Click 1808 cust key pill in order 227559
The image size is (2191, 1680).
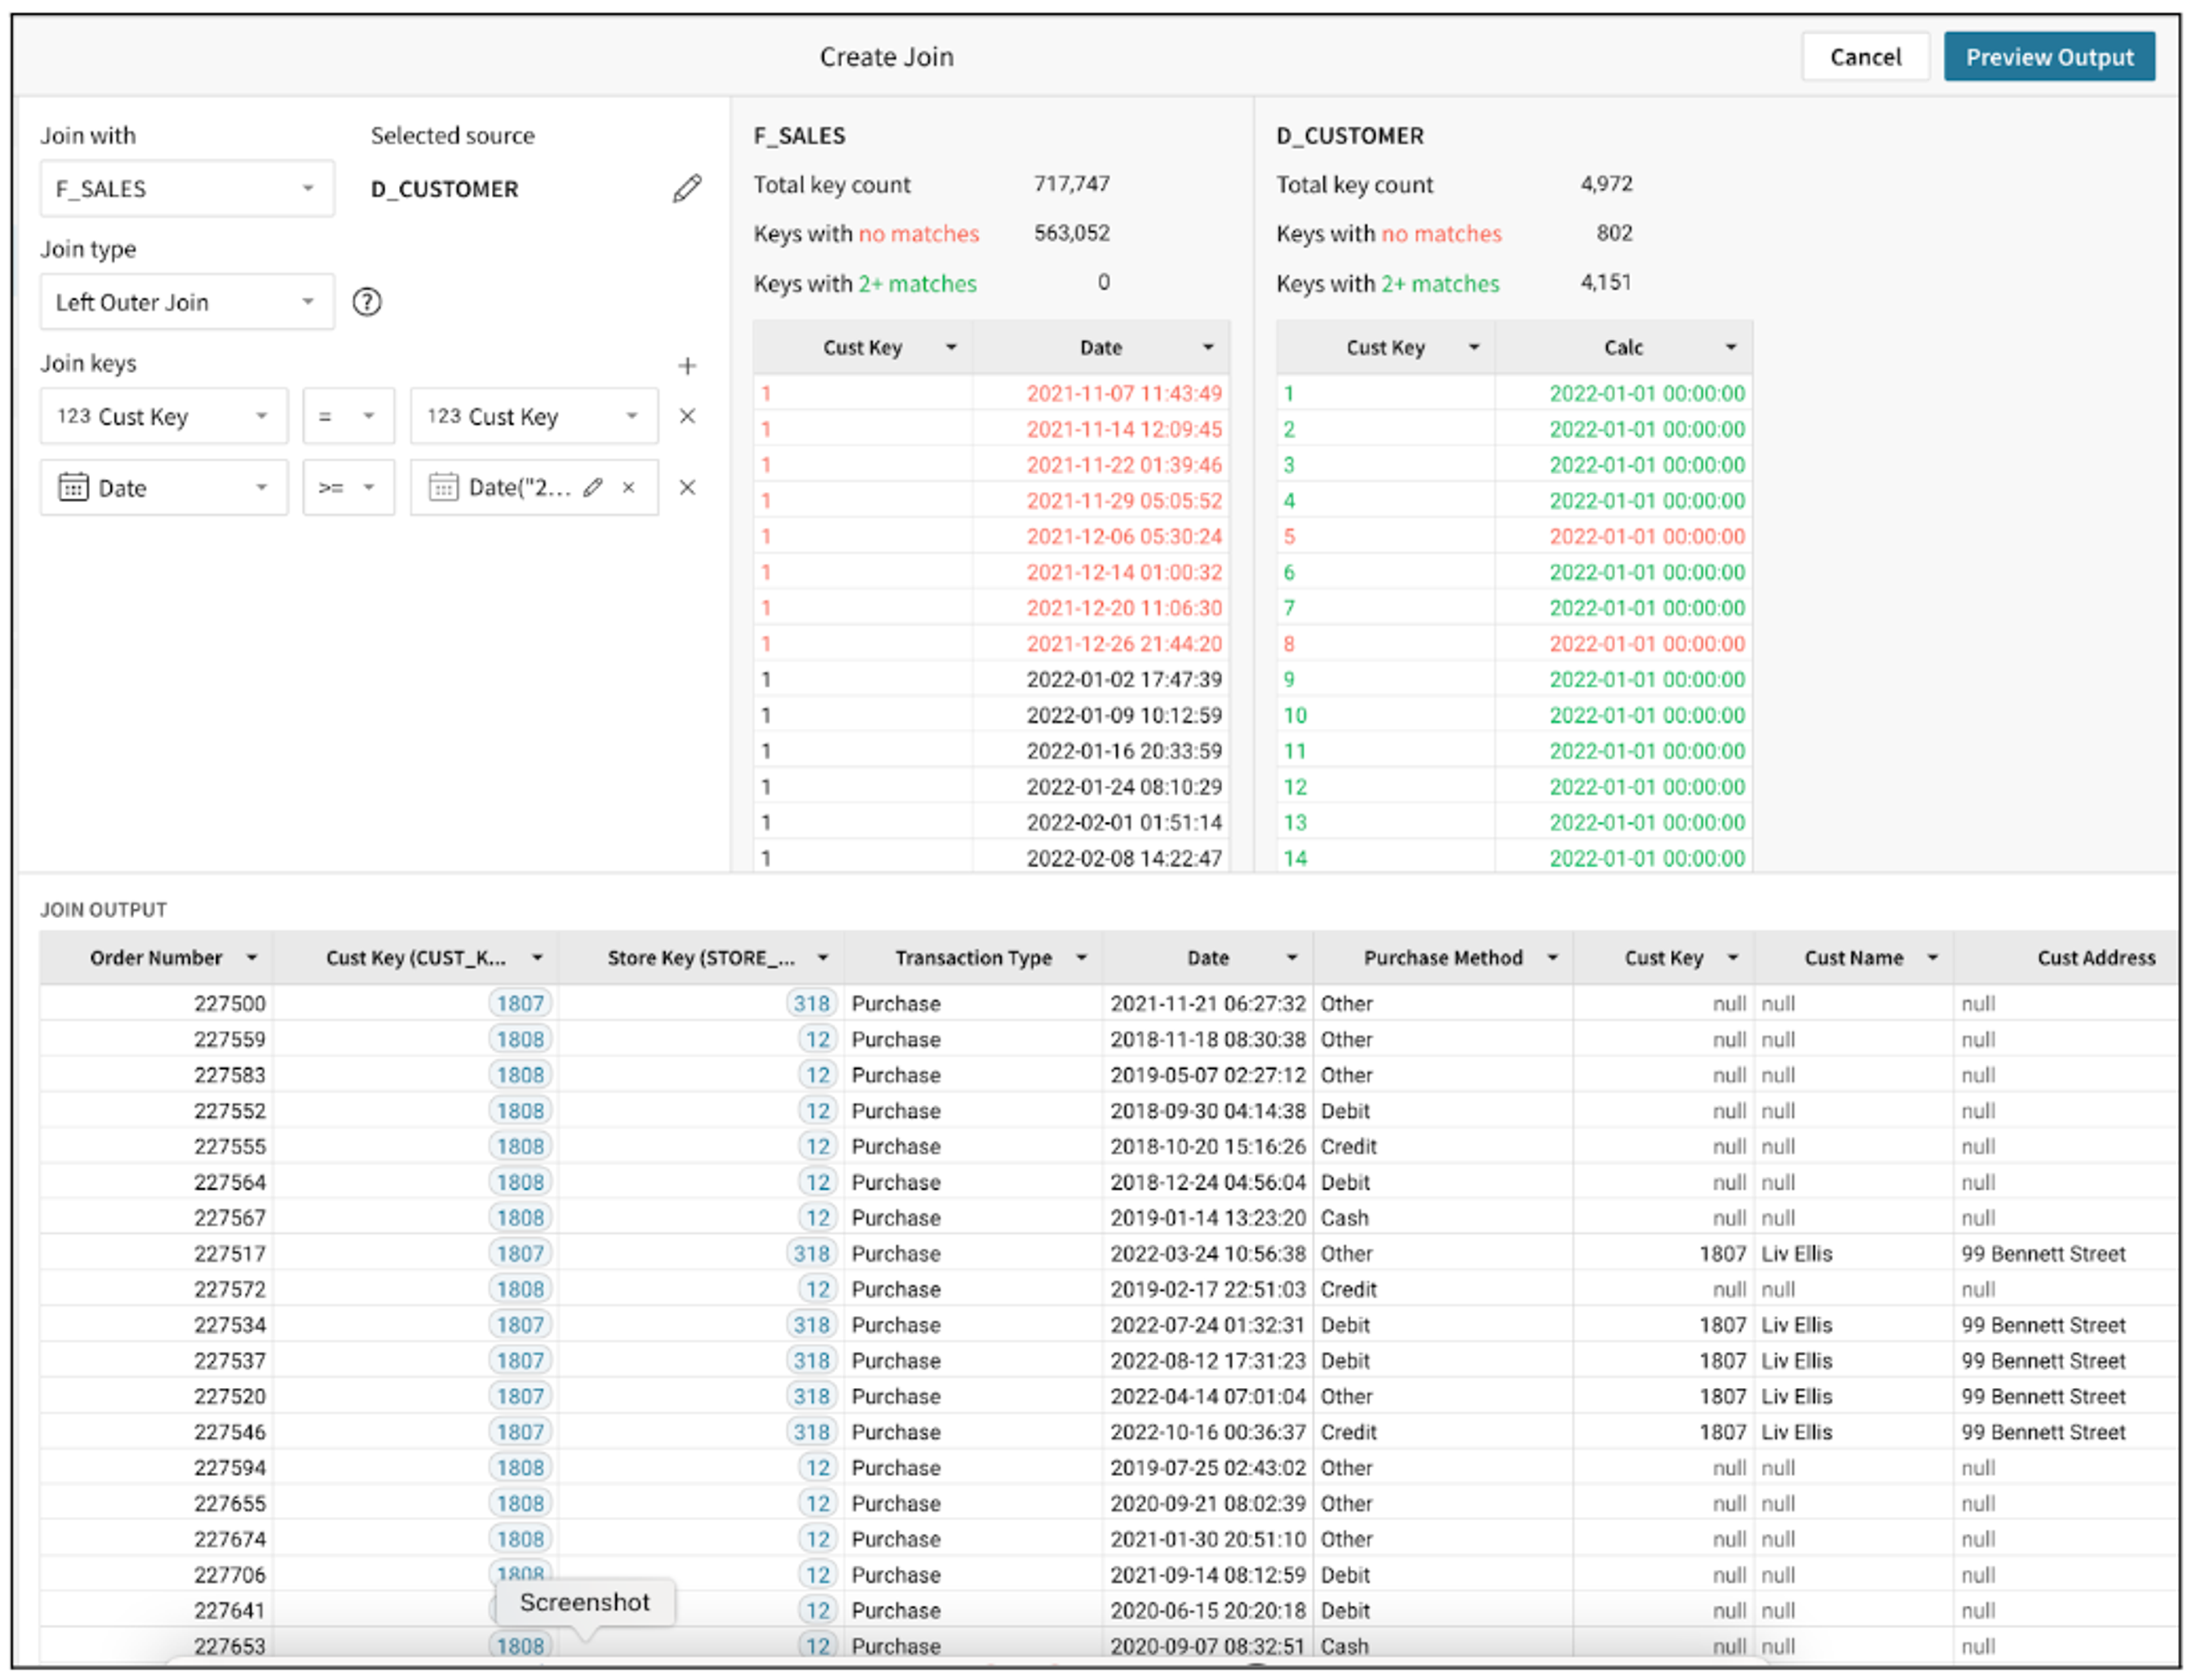[520, 1039]
